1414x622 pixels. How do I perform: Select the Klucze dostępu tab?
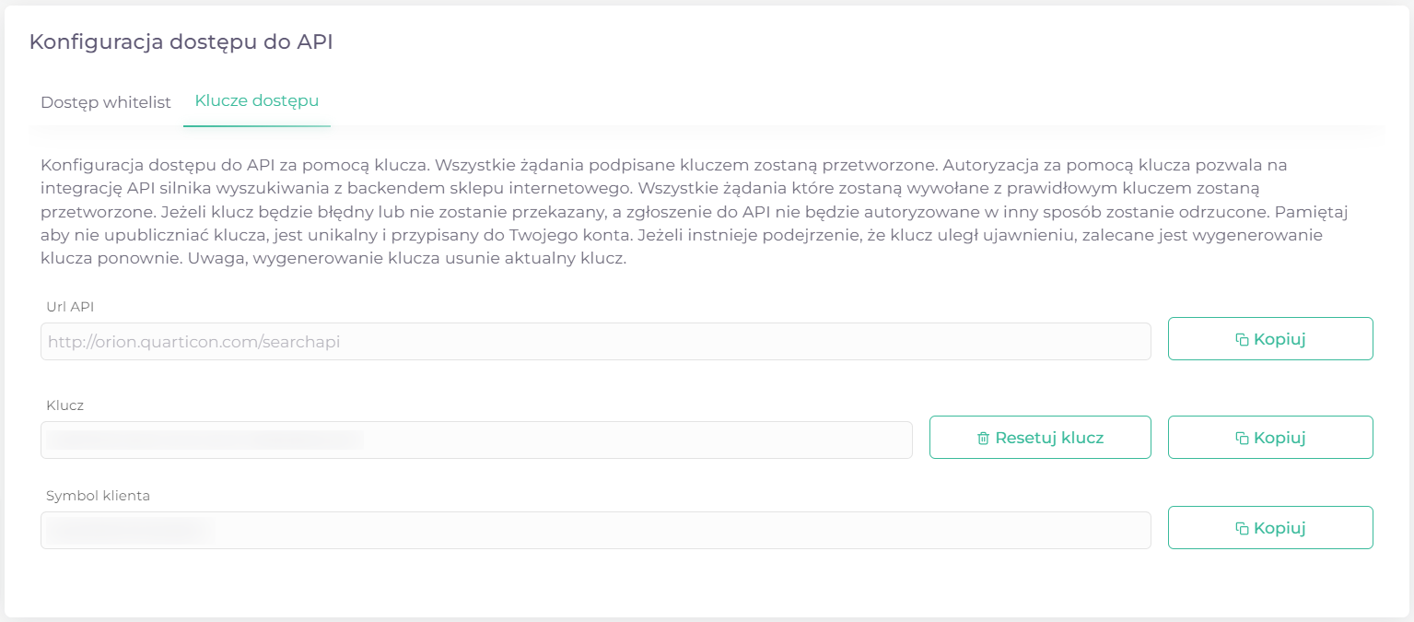[257, 101]
